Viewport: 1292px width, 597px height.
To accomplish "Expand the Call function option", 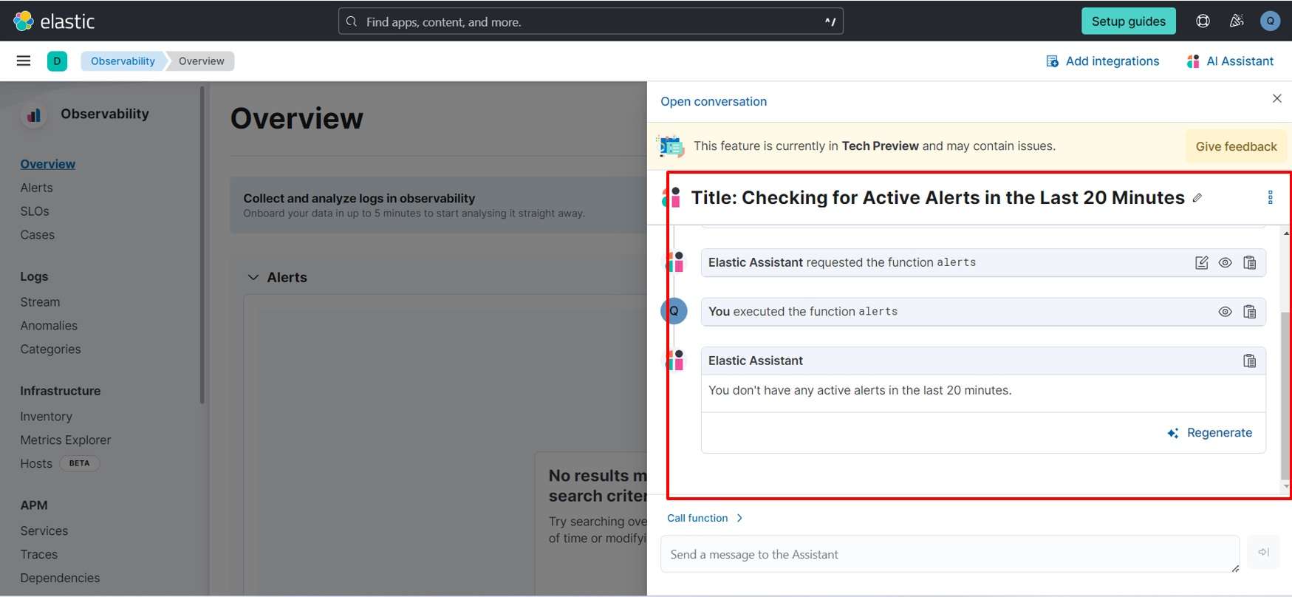I will (x=705, y=518).
